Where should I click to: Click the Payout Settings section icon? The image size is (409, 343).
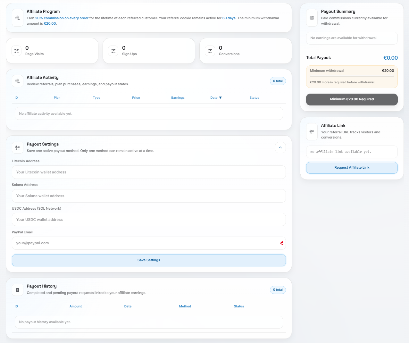tap(18, 147)
